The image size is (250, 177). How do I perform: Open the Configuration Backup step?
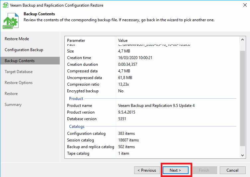click(x=24, y=50)
